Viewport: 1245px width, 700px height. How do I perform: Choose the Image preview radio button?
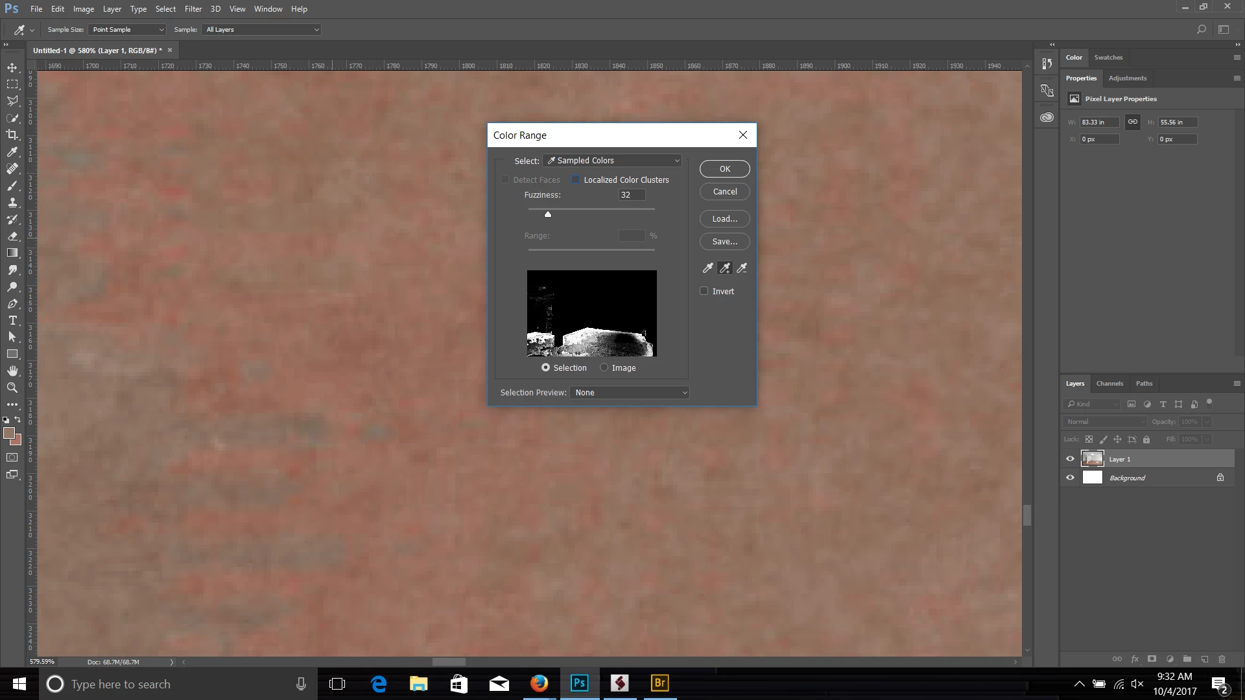click(x=604, y=367)
